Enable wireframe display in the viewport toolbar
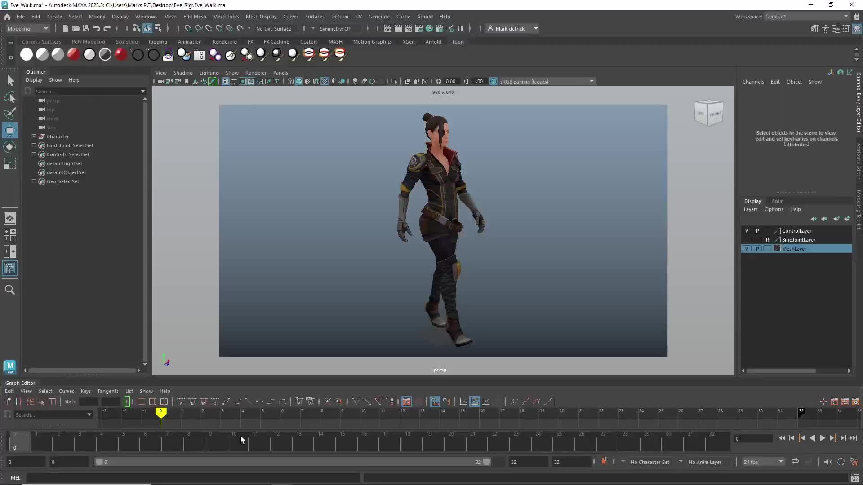The width and height of the screenshot is (863, 485). pyautogui.click(x=290, y=82)
